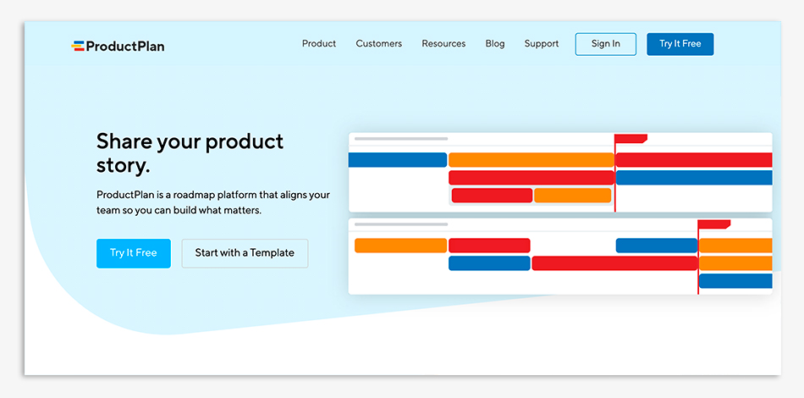
Task: Open the Resources menu item
Action: 443,43
